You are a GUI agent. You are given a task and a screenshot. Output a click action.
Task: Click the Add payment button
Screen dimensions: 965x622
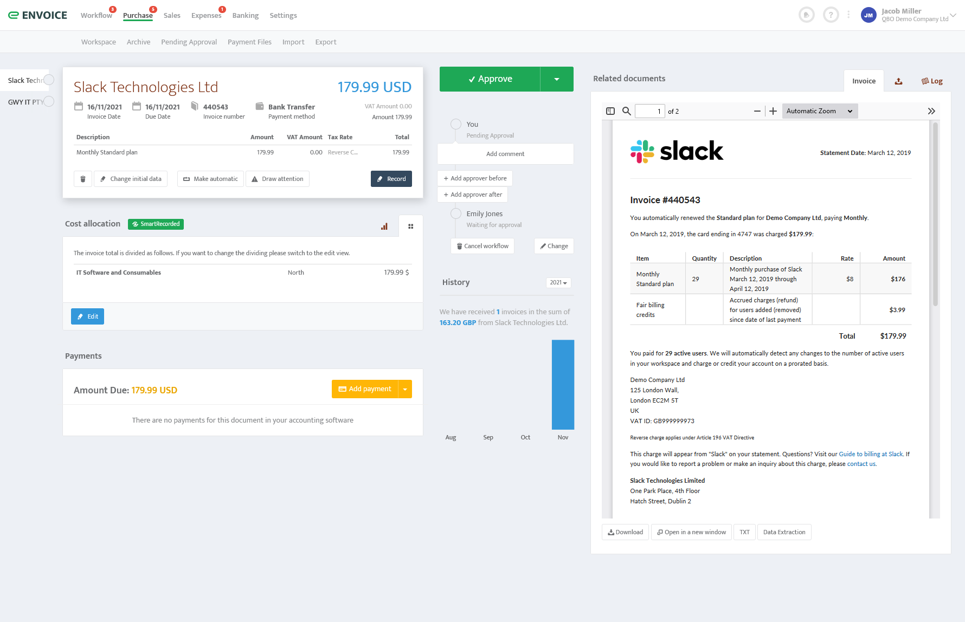(365, 389)
